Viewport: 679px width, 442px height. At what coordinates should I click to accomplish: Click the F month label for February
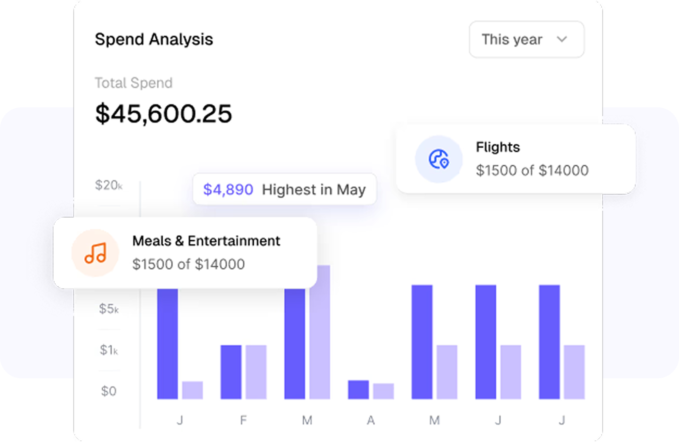pos(244,420)
